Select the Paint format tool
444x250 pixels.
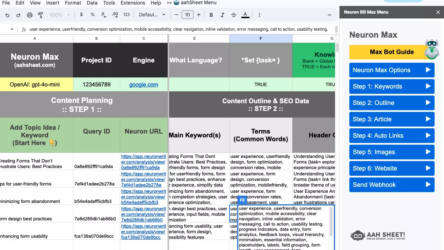tap(41, 15)
